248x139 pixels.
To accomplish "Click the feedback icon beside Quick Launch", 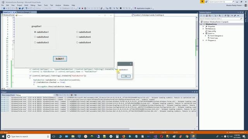I will pyautogui.click(x=207, y=2).
